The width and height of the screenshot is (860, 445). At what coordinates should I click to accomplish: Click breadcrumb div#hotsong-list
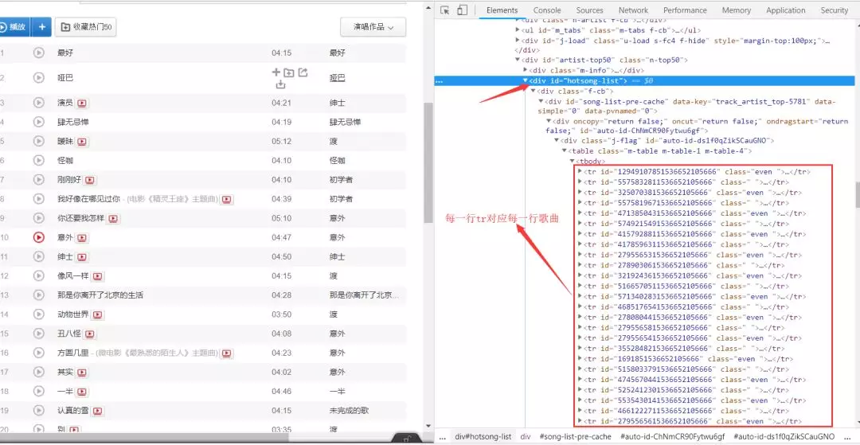[483, 437]
